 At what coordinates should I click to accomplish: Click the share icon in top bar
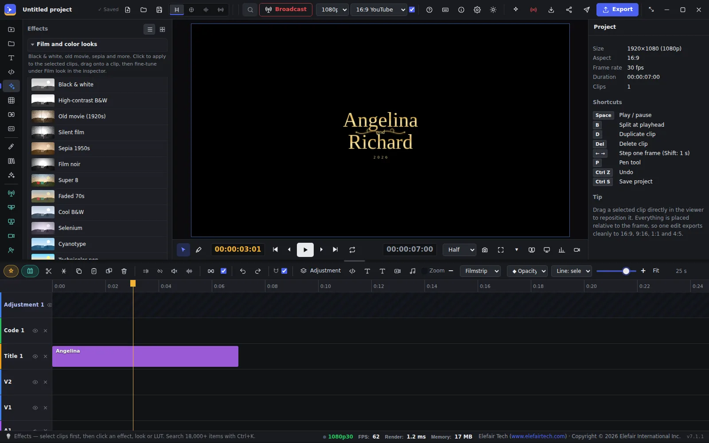pyautogui.click(x=569, y=10)
